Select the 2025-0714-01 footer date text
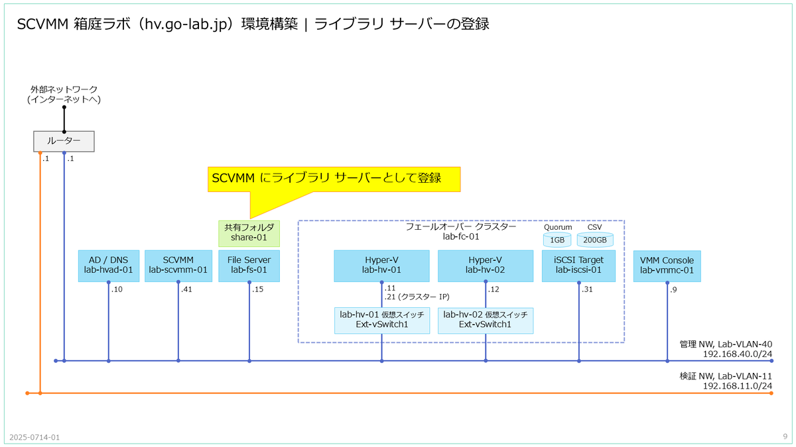Screen dimensions: 796x447 pos(34,438)
